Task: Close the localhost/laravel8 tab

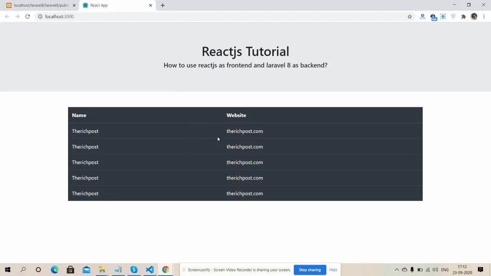Action: pyautogui.click(x=74, y=5)
